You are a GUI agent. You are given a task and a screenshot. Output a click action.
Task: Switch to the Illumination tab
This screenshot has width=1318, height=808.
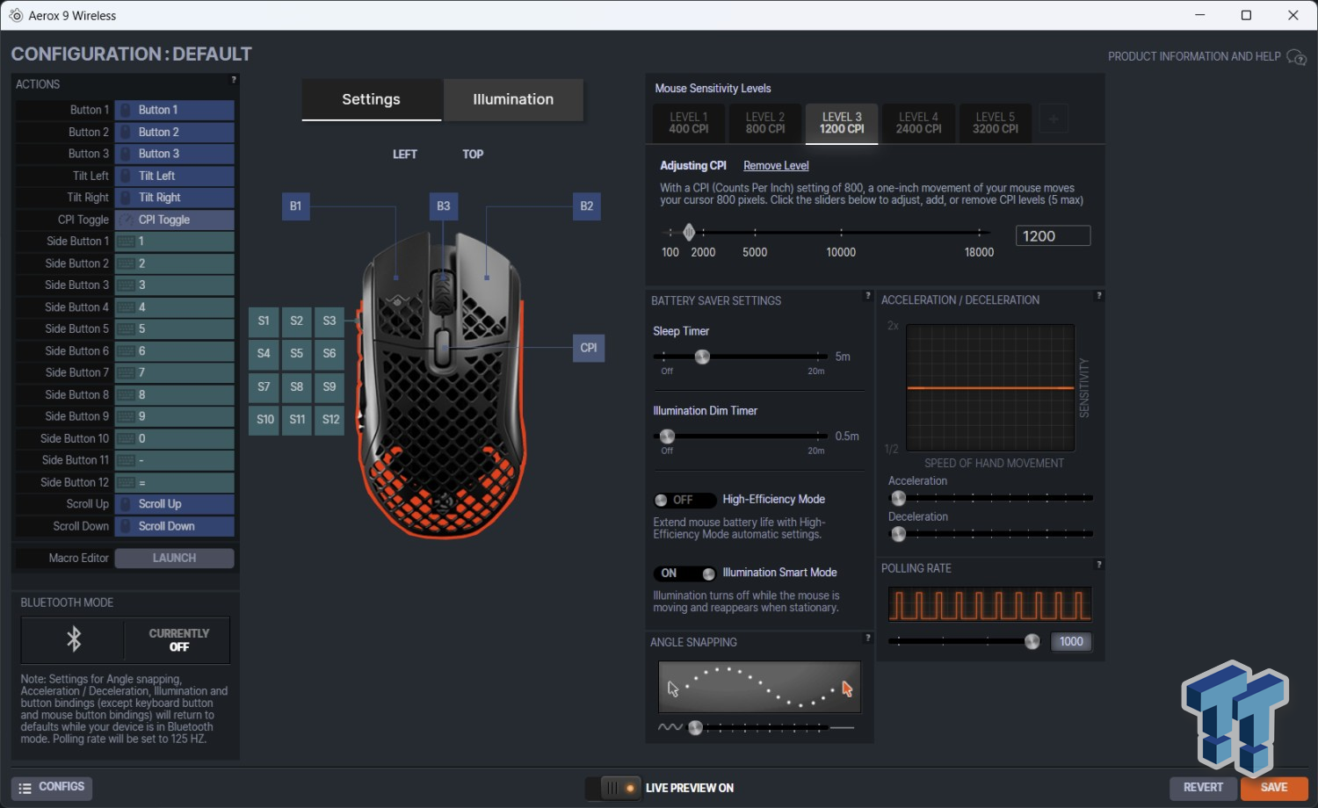click(x=513, y=99)
